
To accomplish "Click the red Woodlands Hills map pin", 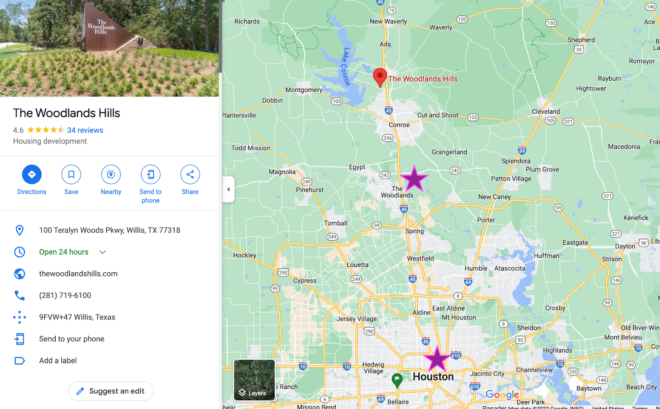I will 380,77.
